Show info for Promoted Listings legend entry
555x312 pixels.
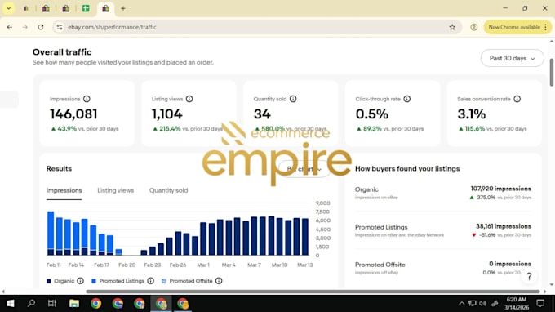(151, 281)
